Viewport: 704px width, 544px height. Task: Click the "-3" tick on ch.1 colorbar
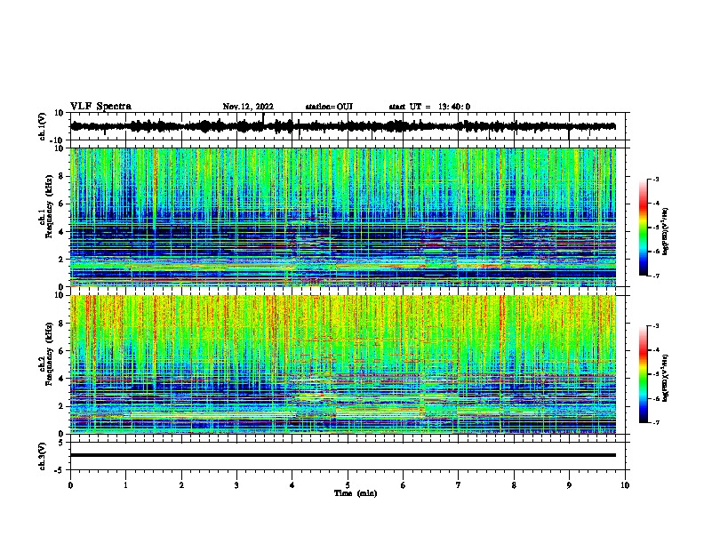point(656,179)
